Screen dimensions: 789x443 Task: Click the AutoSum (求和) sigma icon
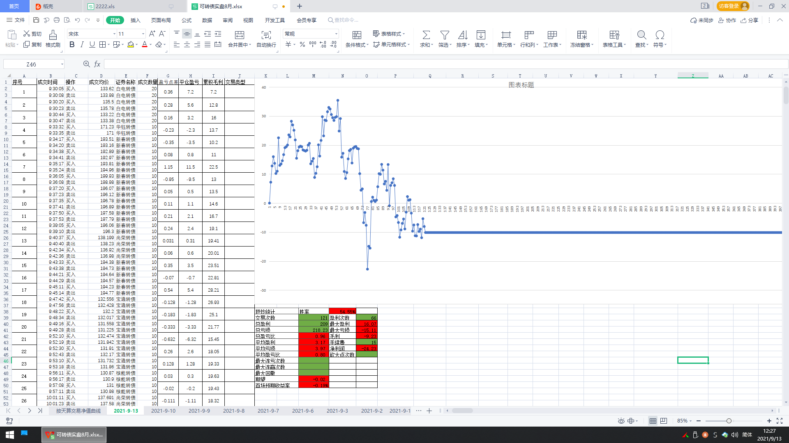tap(426, 35)
